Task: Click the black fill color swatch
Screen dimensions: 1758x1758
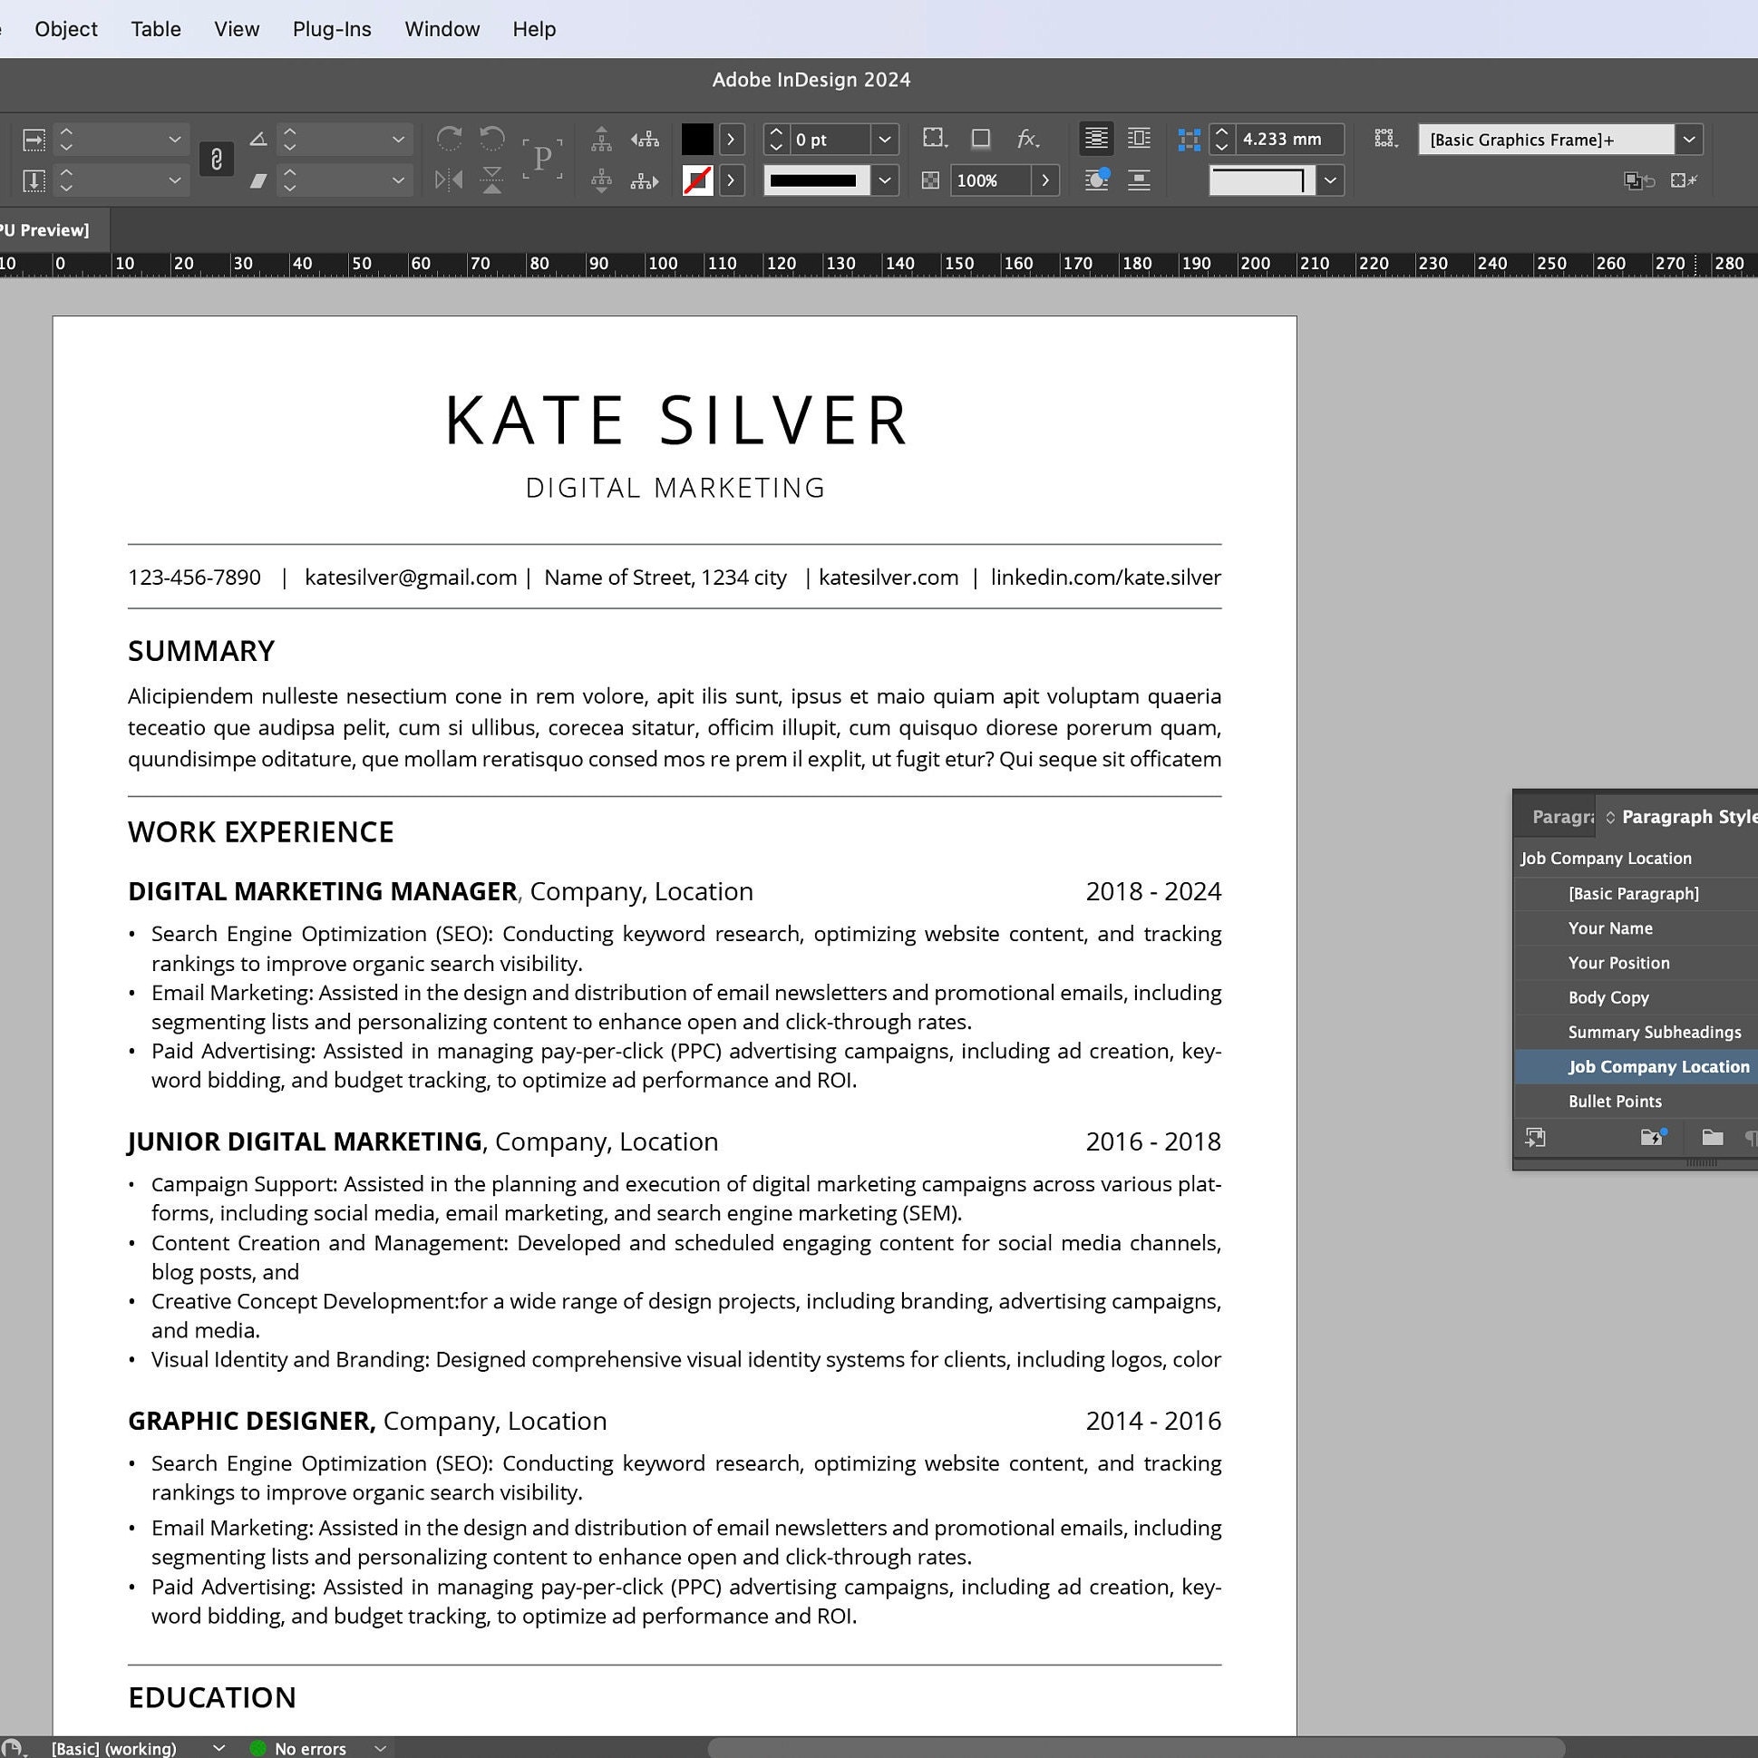Action: (698, 140)
